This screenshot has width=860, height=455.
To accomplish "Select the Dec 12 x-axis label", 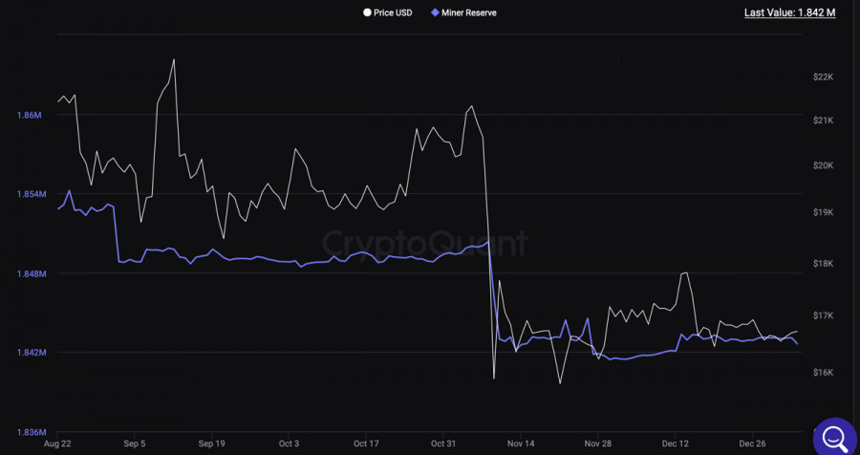I will (676, 444).
